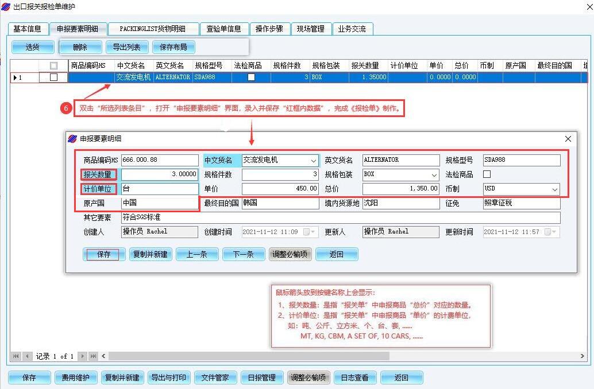Expand the 币制 USD dropdown

pyautogui.click(x=554, y=189)
